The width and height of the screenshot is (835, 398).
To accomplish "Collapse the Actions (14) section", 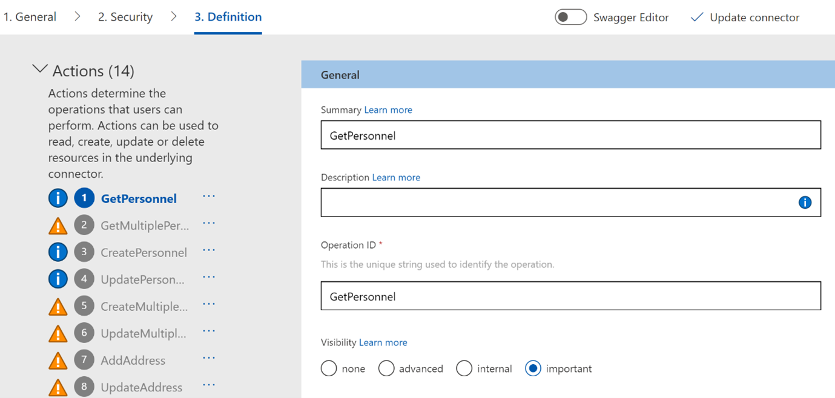I will coord(40,70).
